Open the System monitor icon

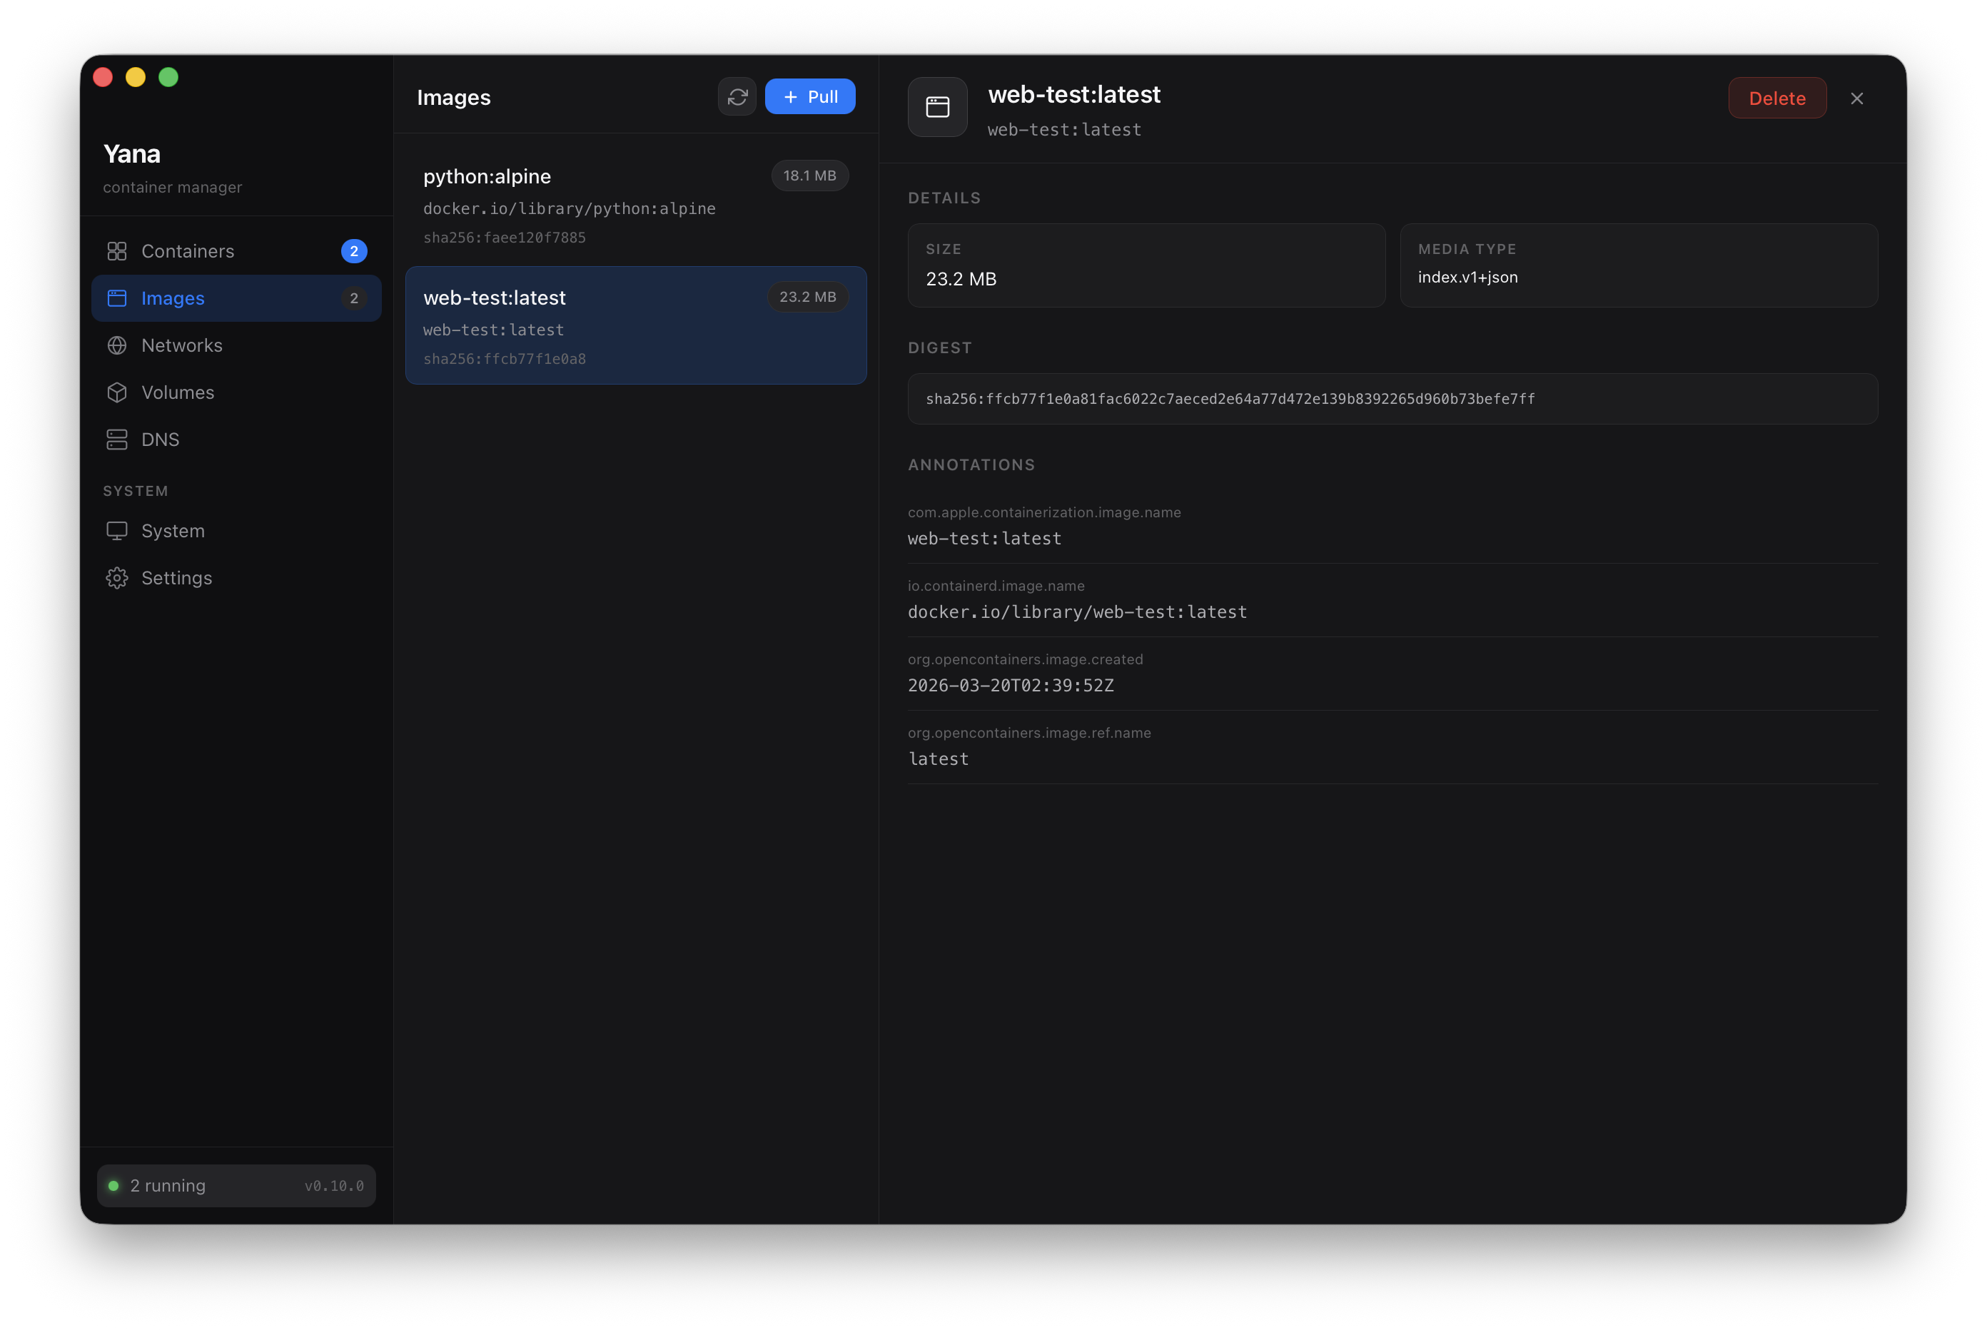117,530
